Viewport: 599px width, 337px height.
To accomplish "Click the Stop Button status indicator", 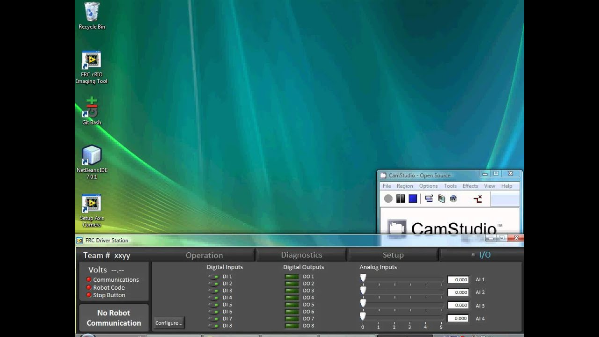I will click(89, 295).
